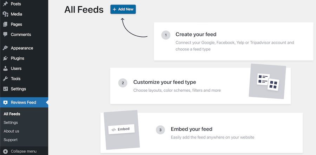316x155 pixels.
Task: Click the Plugins plug icon
Action: [5, 58]
